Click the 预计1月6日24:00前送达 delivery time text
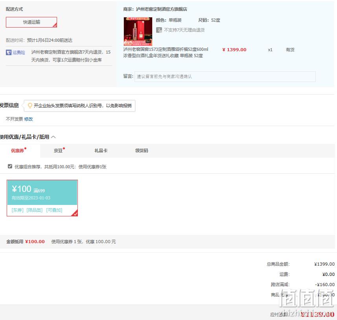The height and width of the screenshot is (320, 337). pos(50,40)
